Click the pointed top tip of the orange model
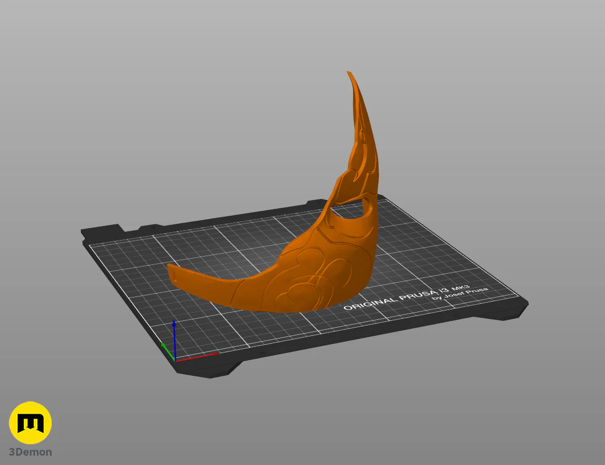Image resolution: width=605 pixels, height=465 pixels. (349, 73)
